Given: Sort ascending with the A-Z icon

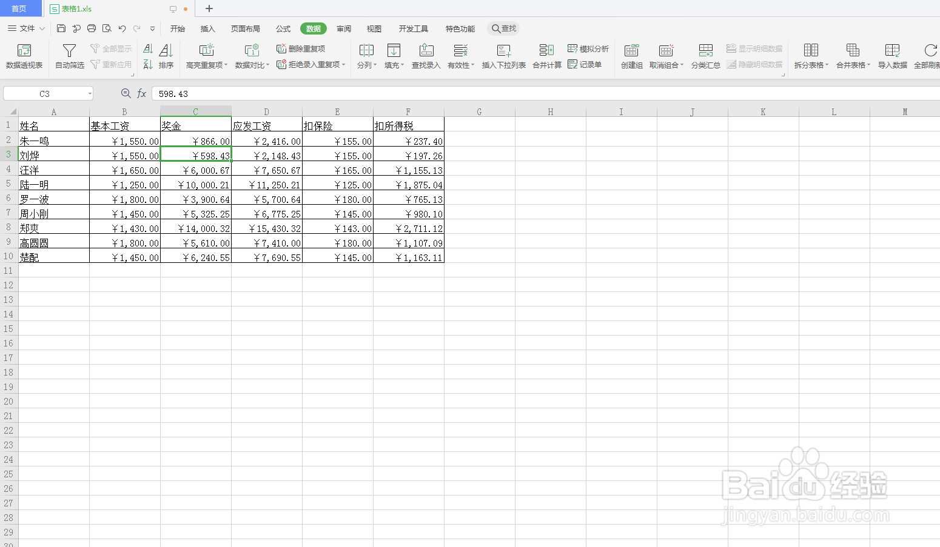Looking at the screenshot, I should 148,48.
